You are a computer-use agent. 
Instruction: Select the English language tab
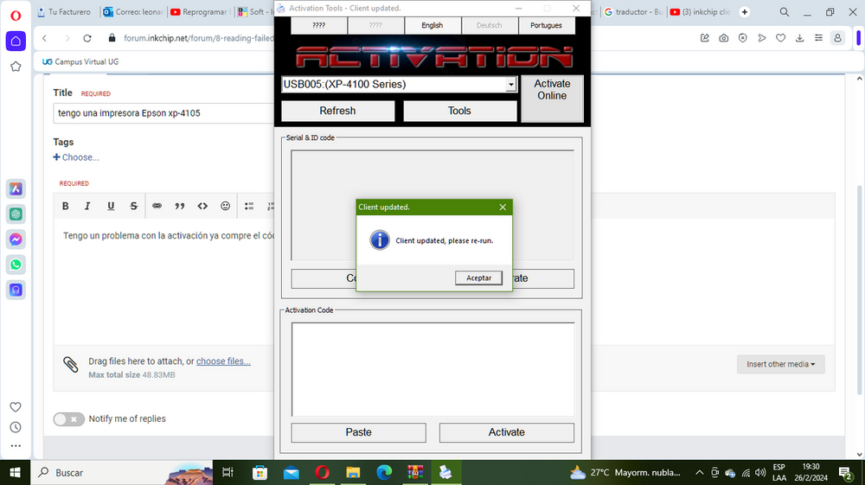tap(432, 26)
